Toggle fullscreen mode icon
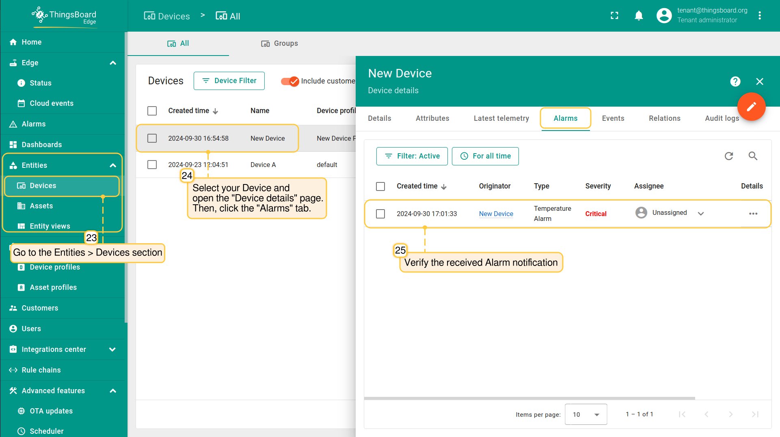Viewport: 780px width, 437px height. click(x=614, y=16)
